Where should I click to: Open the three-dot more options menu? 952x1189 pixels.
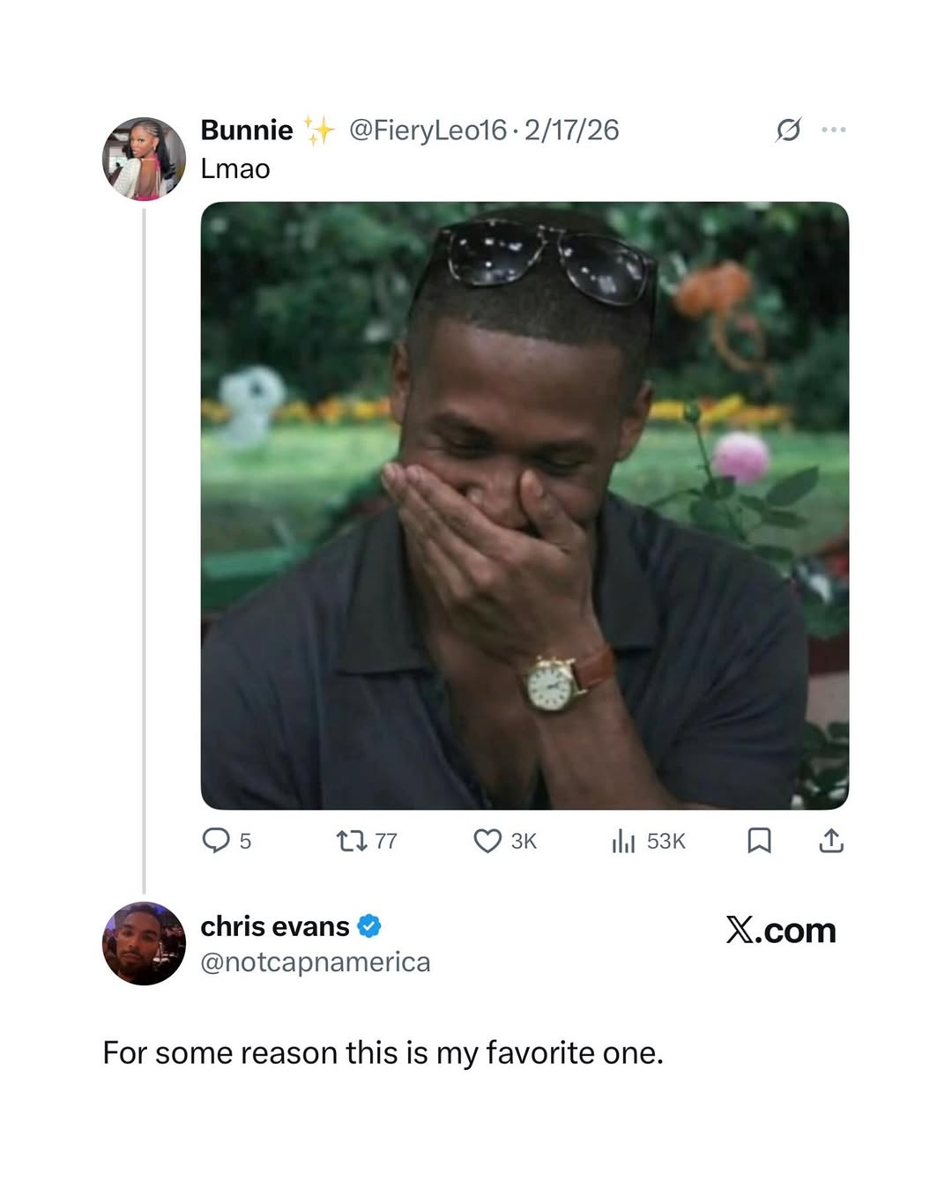point(833,130)
